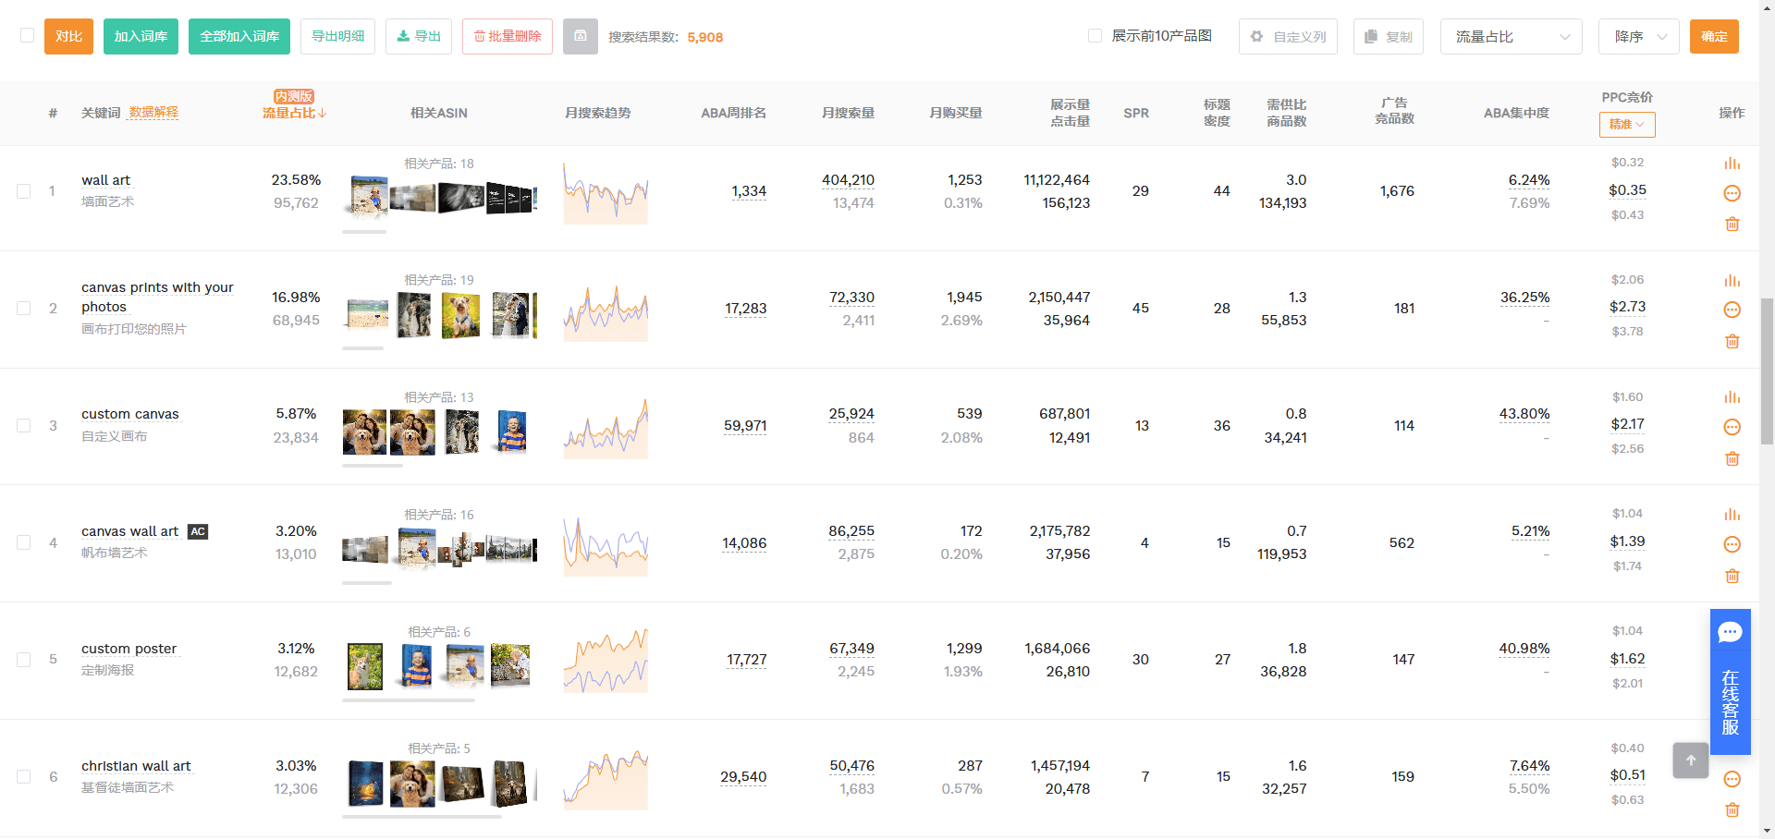Click trash icon for canvas prints with your photos
The height and width of the screenshot is (839, 1775).
pyautogui.click(x=1732, y=341)
